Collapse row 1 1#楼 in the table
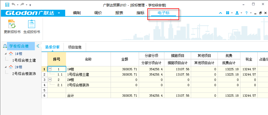Viewport: 268px width, 115px height. pyautogui.click(x=50, y=69)
